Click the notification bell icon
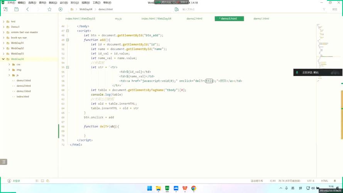 tap(335, 181)
